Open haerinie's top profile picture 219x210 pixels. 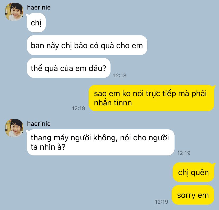pos(14,12)
